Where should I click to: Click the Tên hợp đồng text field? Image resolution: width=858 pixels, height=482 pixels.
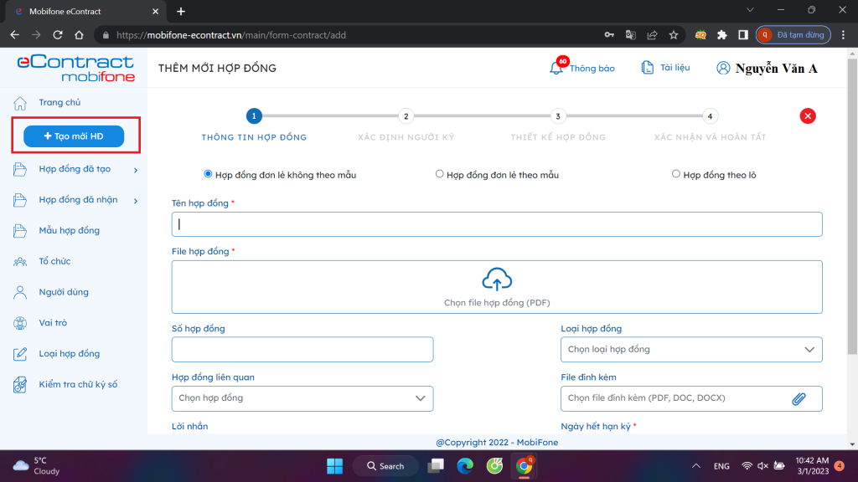click(497, 224)
